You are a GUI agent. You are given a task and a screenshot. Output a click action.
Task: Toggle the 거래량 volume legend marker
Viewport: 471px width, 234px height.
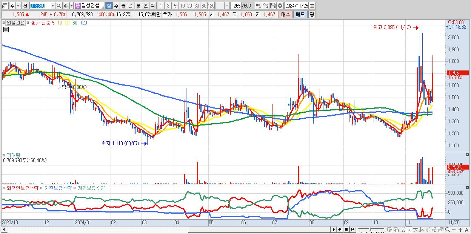[x=4, y=155]
